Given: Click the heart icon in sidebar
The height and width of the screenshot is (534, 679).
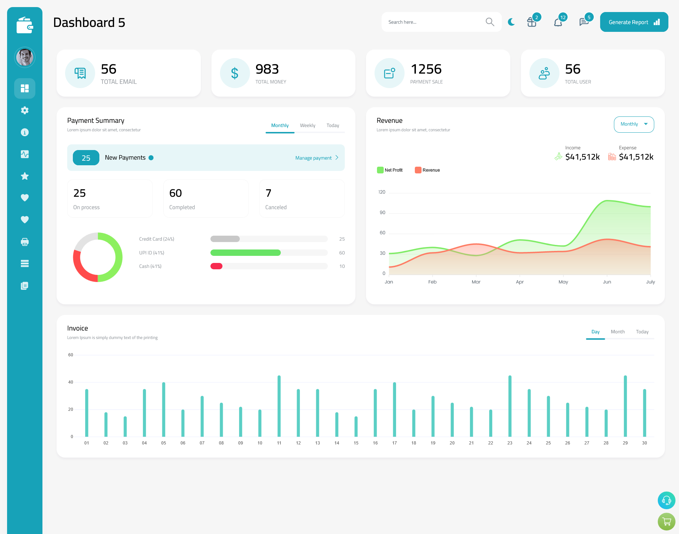Looking at the screenshot, I should (24, 197).
